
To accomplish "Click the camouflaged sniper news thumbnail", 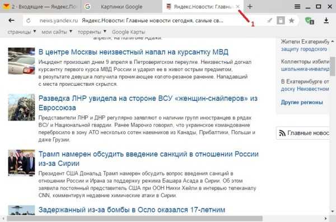I will pos(21,108).
